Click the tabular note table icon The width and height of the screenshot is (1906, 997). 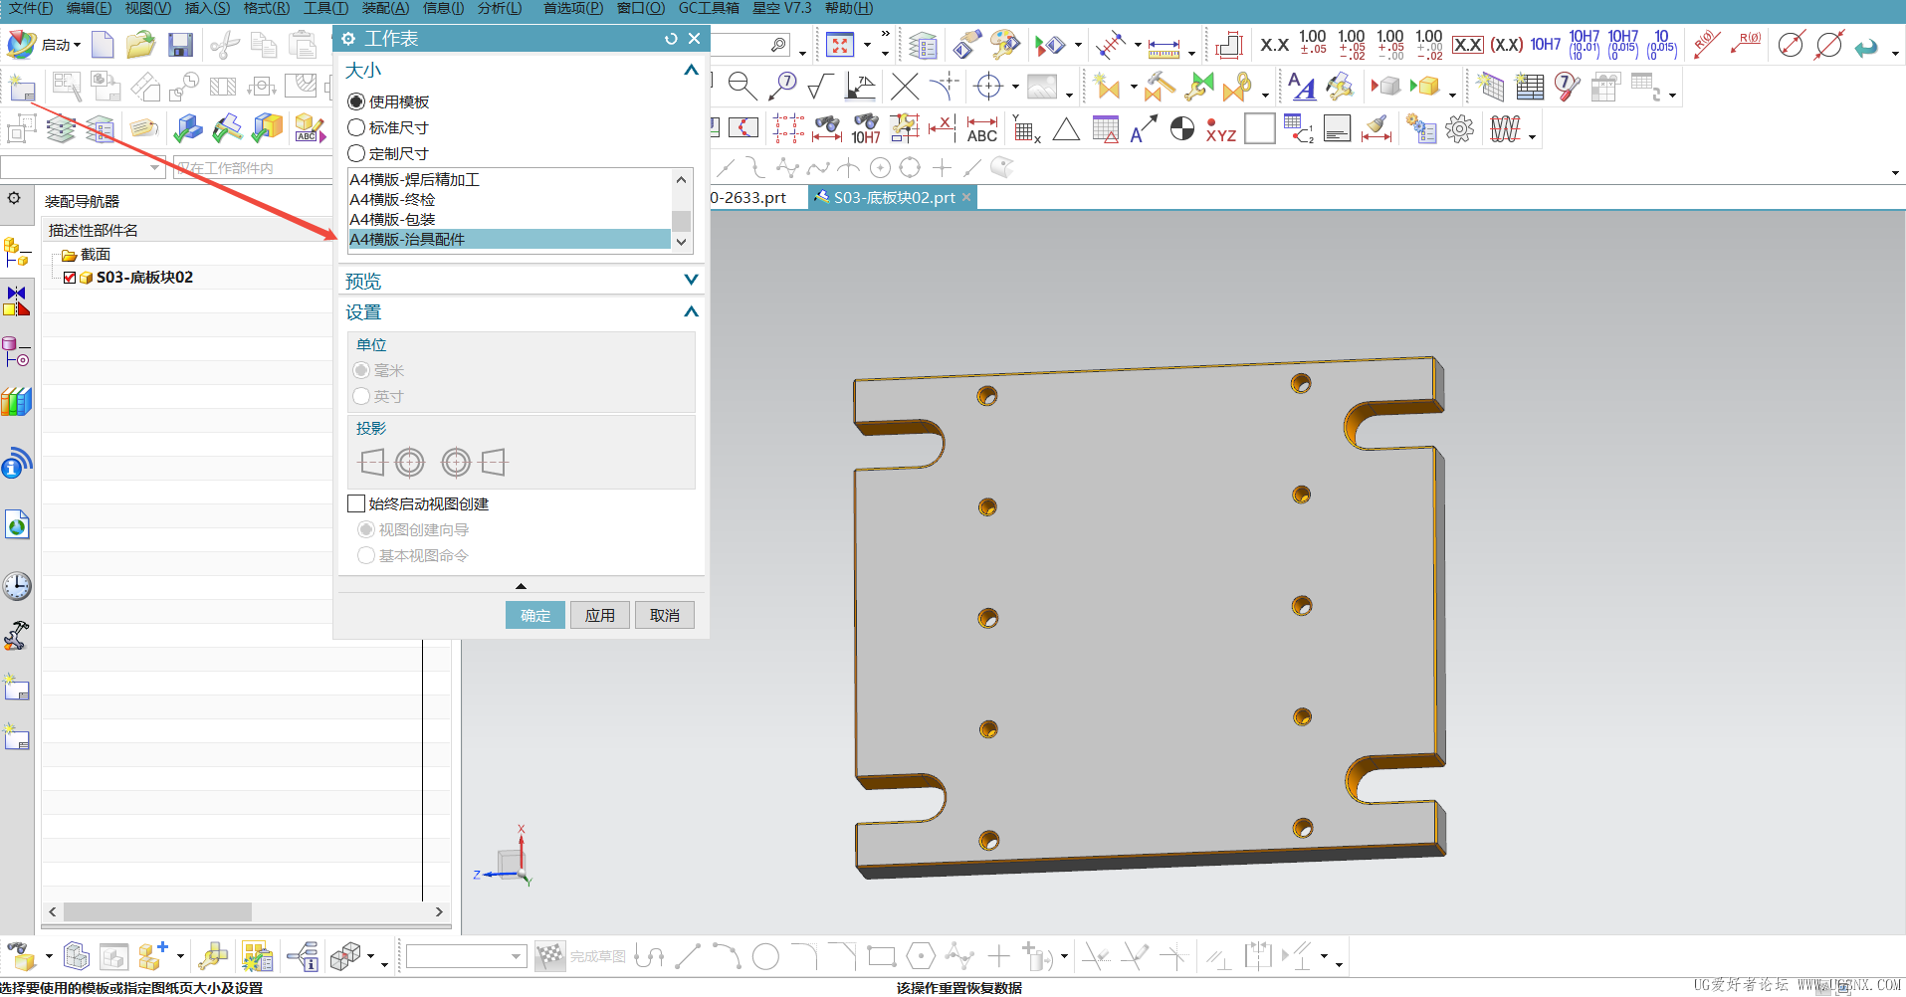click(1530, 87)
